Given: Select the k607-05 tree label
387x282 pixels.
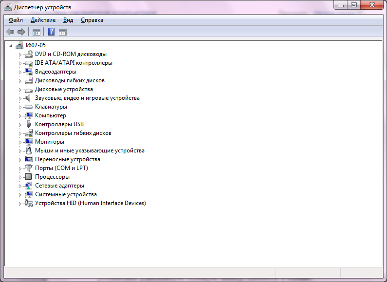Looking at the screenshot, I should coord(36,45).
